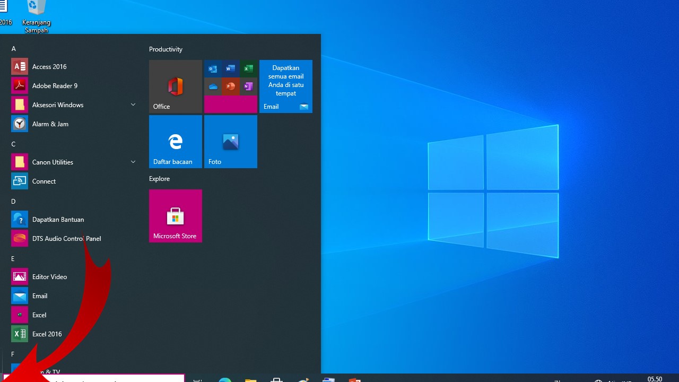Click the OneDrive icon in the folder tile
This screenshot has width=679, height=382.
click(x=213, y=86)
